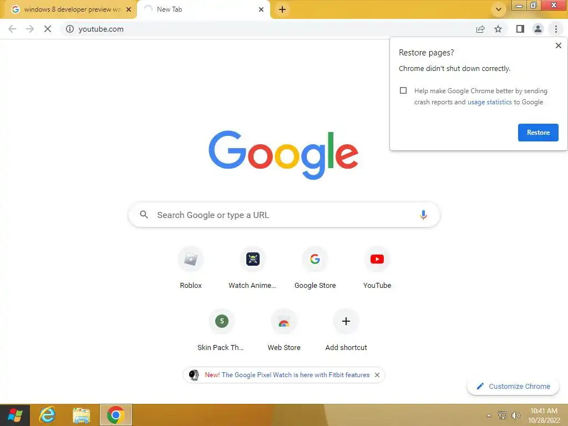Image resolution: width=568 pixels, height=426 pixels.
Task: Click the Google logo
Action: [283, 155]
